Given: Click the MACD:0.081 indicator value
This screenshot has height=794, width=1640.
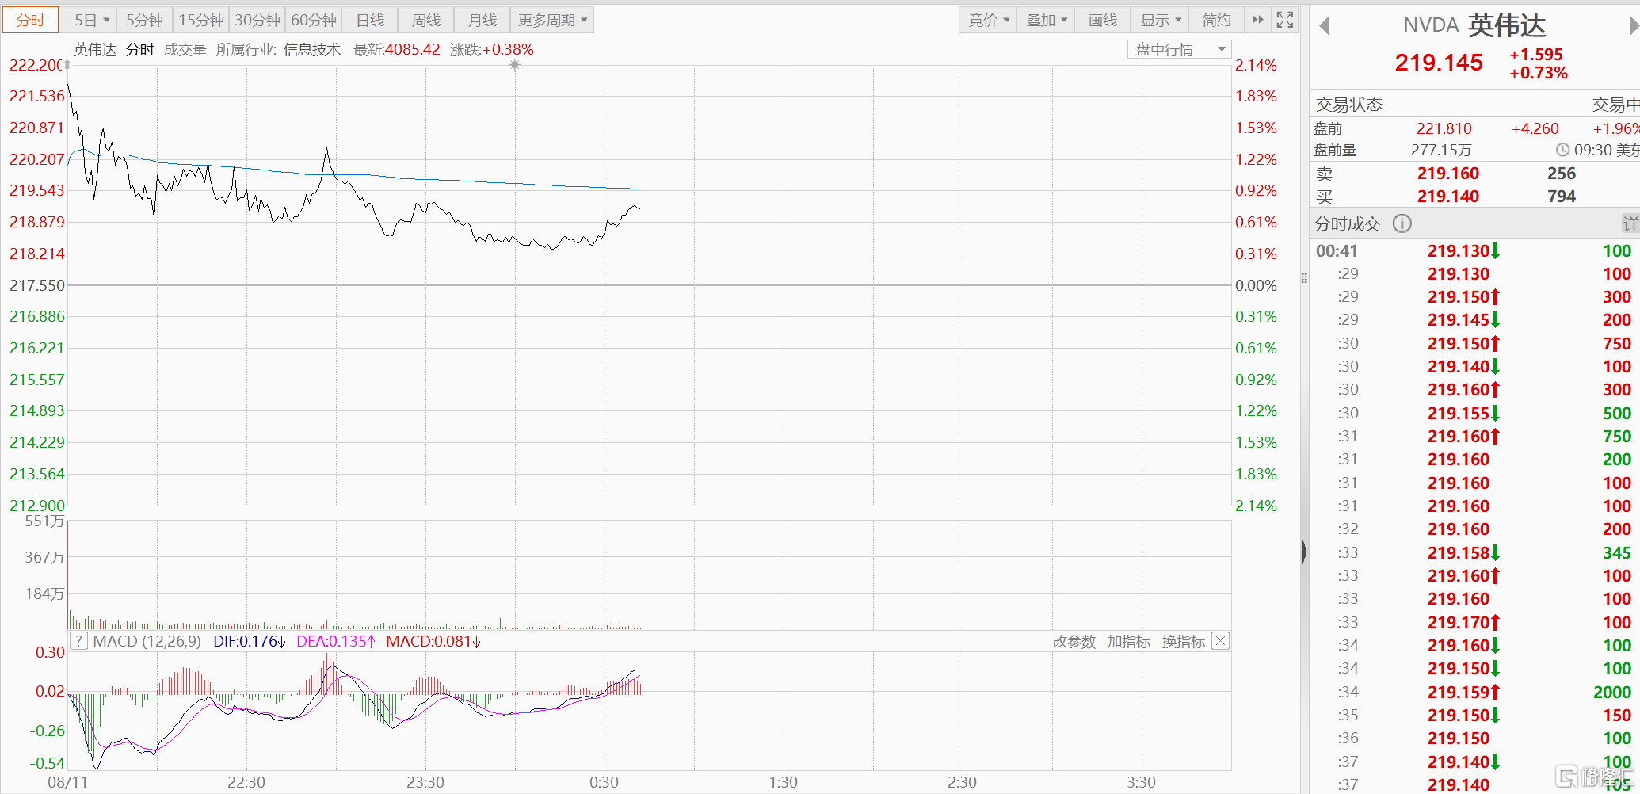Looking at the screenshot, I should 433,641.
